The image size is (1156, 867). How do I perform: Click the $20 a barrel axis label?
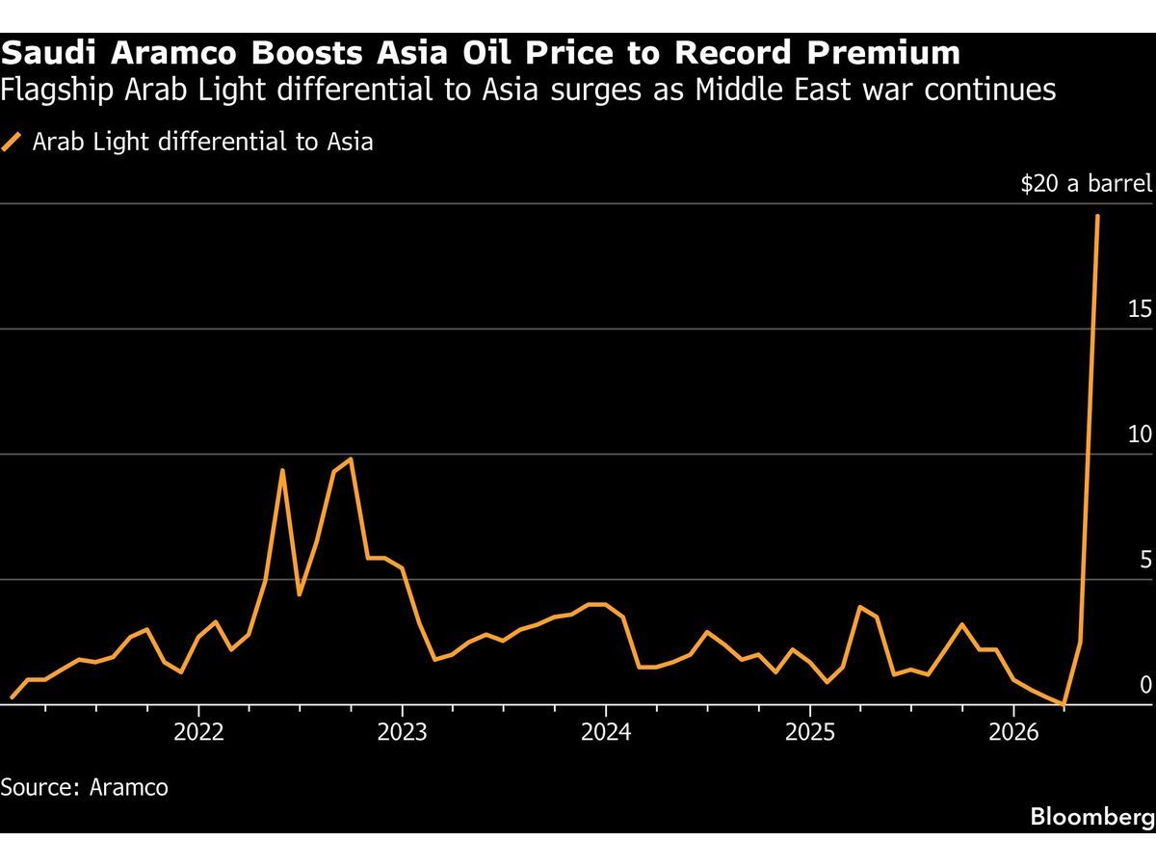(x=1086, y=184)
